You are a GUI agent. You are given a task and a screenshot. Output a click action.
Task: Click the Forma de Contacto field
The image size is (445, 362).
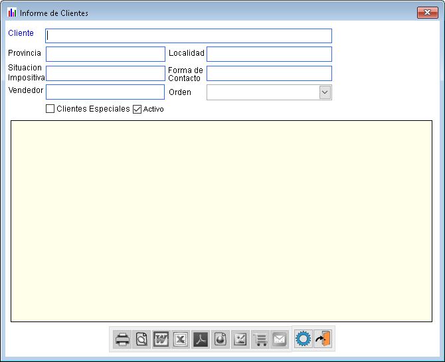(x=269, y=73)
